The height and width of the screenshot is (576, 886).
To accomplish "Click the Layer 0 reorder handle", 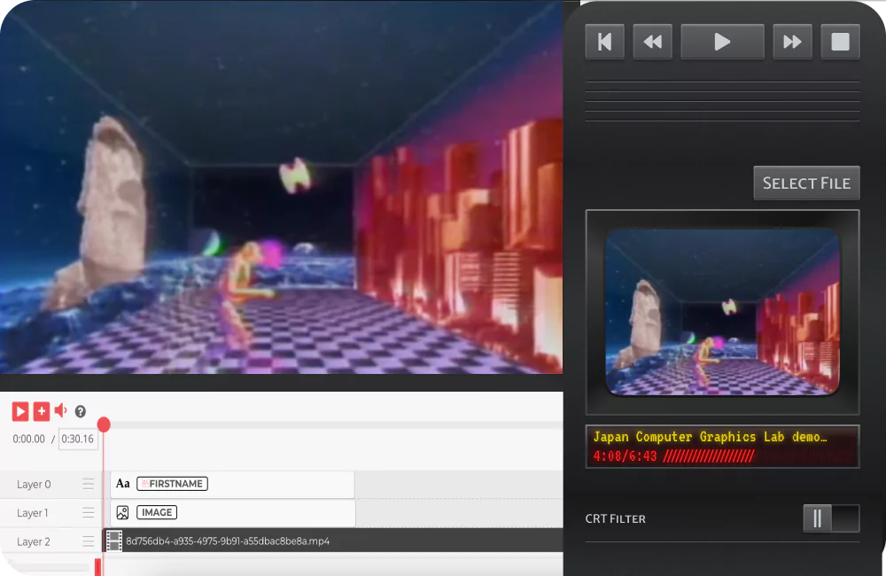I will (x=88, y=484).
